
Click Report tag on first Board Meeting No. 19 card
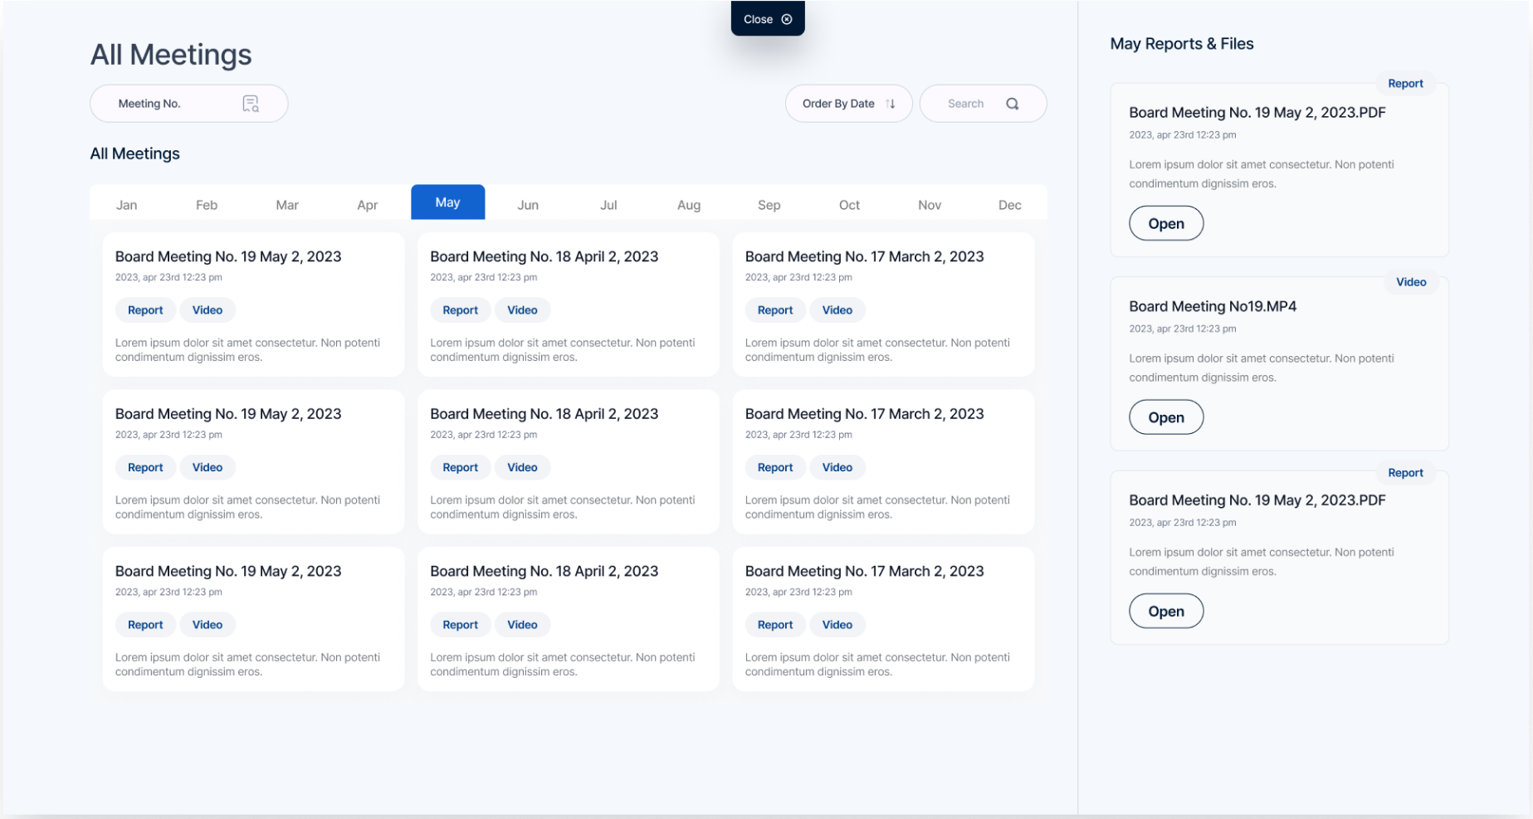click(x=145, y=310)
